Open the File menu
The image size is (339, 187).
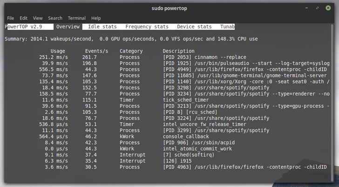[x=10, y=18]
